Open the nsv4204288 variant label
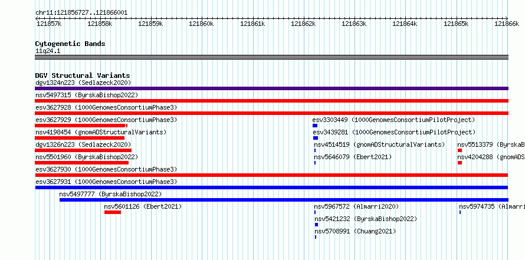The height and width of the screenshot is (260, 525). coord(491,157)
